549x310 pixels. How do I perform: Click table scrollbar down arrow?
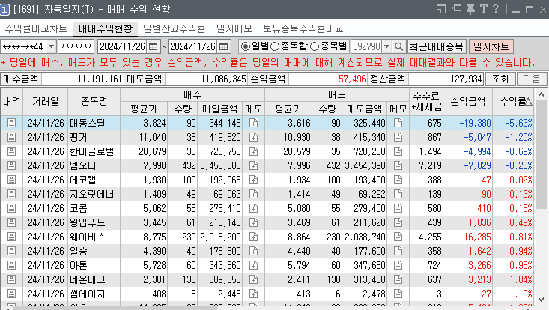(541, 300)
